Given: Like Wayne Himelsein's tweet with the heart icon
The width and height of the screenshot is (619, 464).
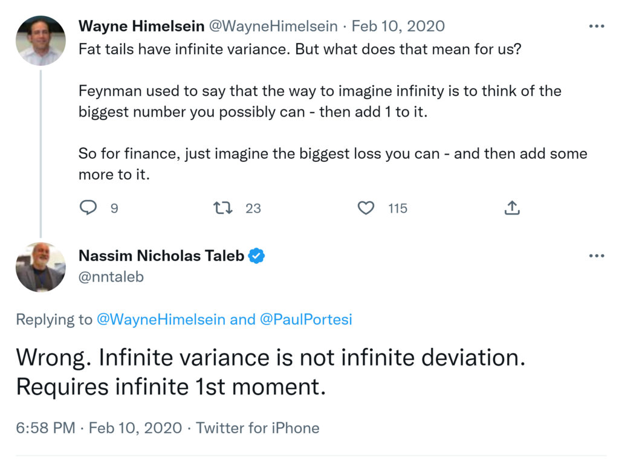Looking at the screenshot, I should point(366,208).
